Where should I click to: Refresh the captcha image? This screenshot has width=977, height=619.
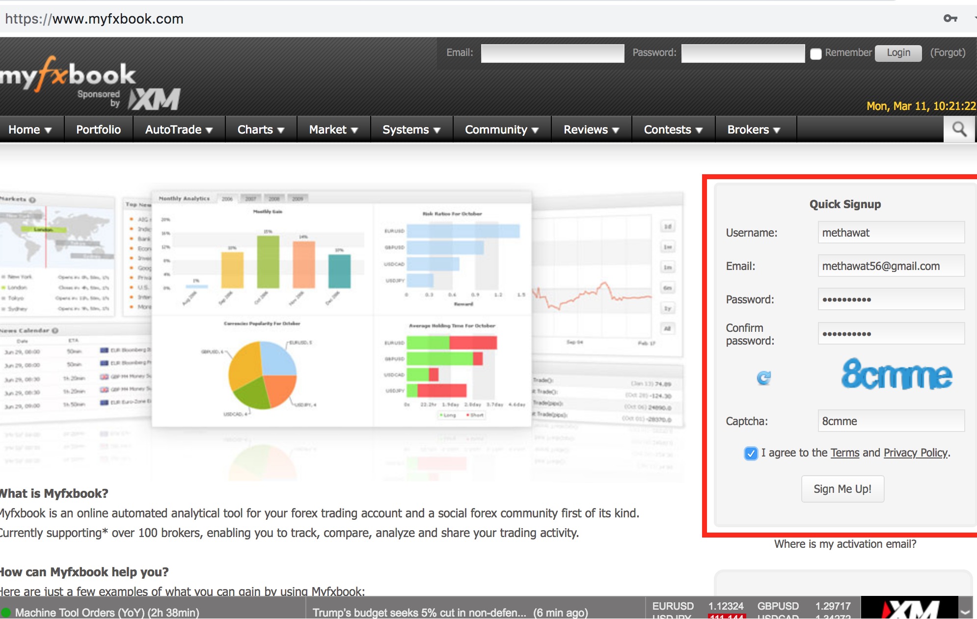click(764, 377)
